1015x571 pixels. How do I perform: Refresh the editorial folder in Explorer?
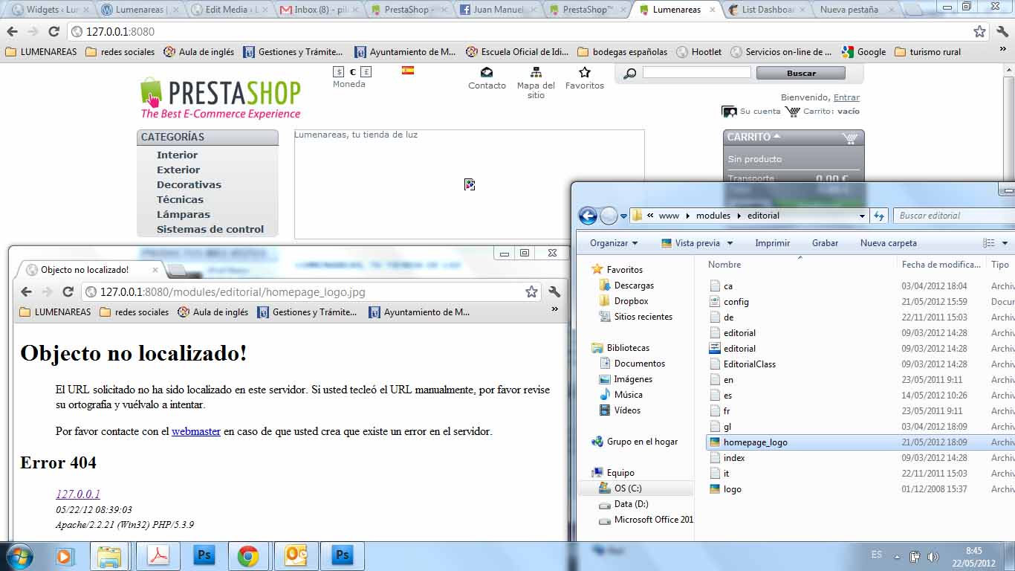click(880, 216)
